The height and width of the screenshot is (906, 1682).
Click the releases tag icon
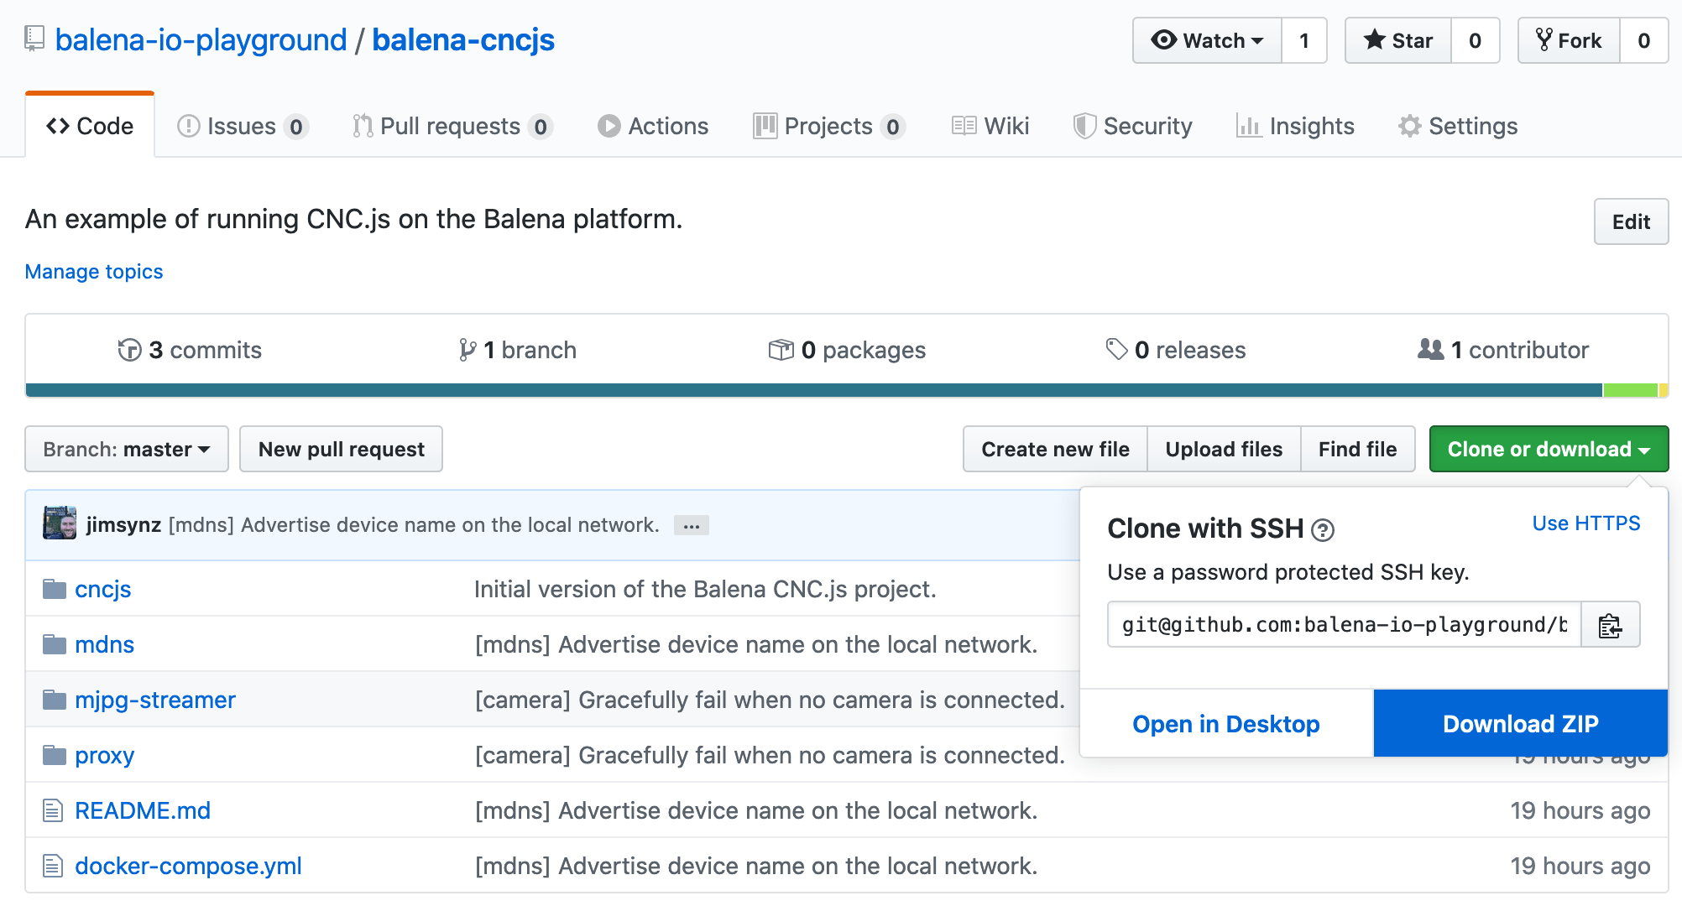coord(1117,350)
